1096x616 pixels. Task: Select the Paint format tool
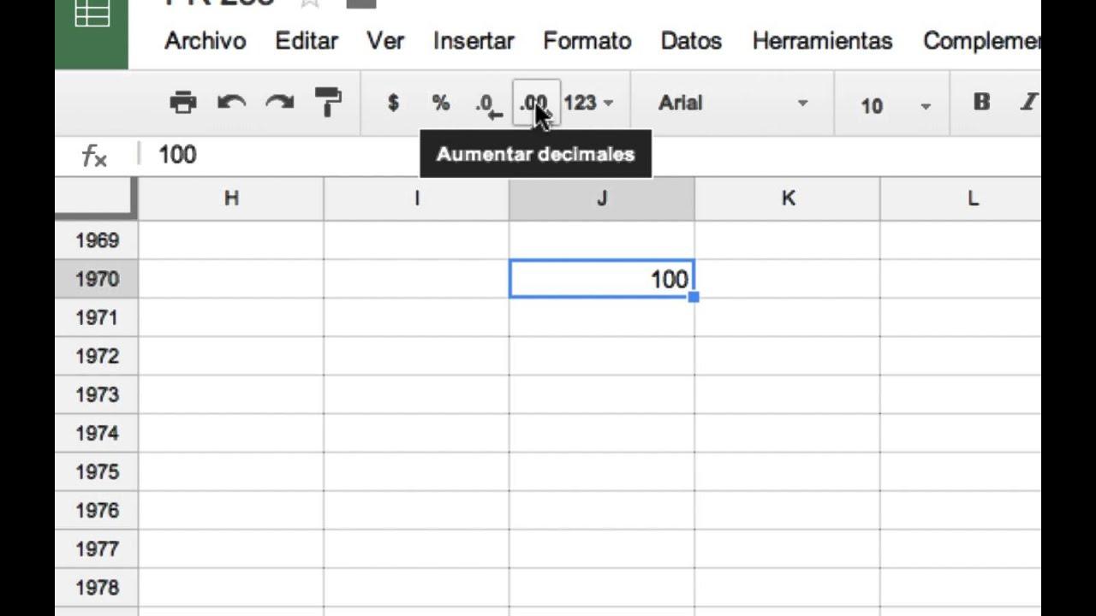coord(328,102)
